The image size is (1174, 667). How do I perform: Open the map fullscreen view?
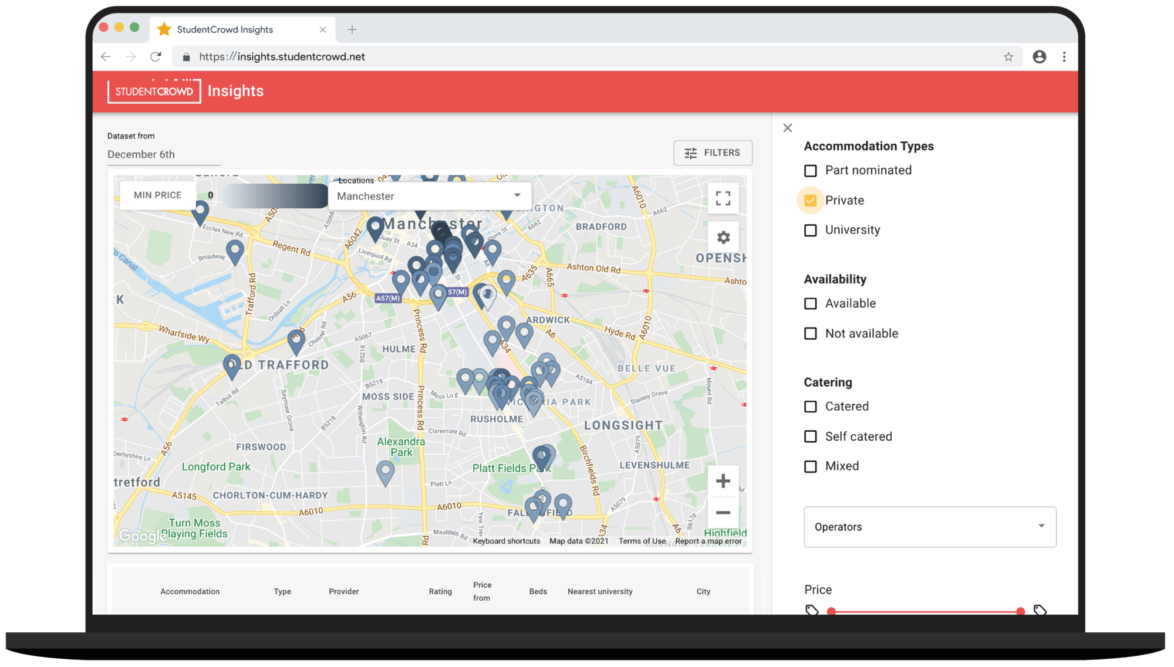click(723, 199)
